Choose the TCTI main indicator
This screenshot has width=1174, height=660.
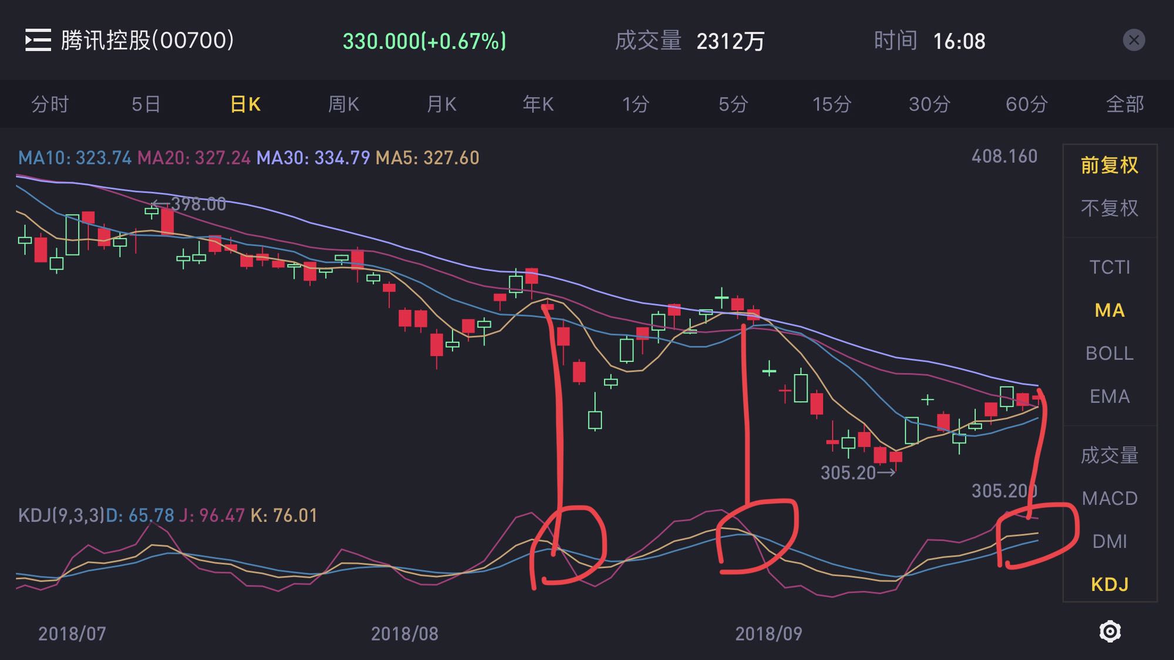click(1109, 267)
